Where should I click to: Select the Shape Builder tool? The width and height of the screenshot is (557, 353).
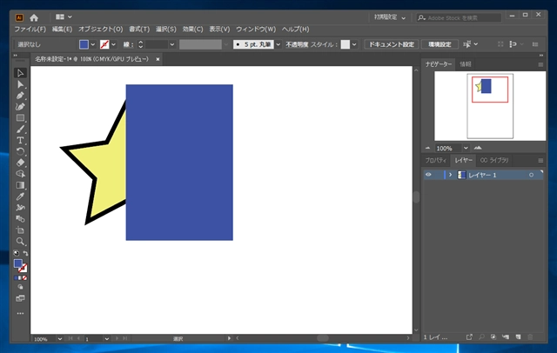(20, 174)
